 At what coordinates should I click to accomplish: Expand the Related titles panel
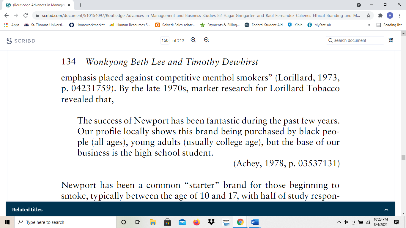(386, 210)
